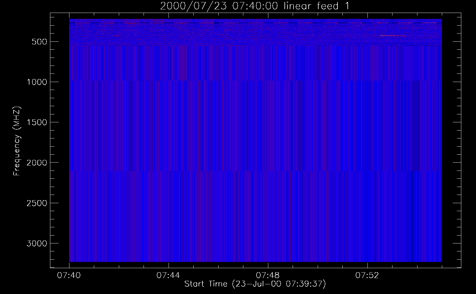Click the 07:44 time tick label

[169, 275]
